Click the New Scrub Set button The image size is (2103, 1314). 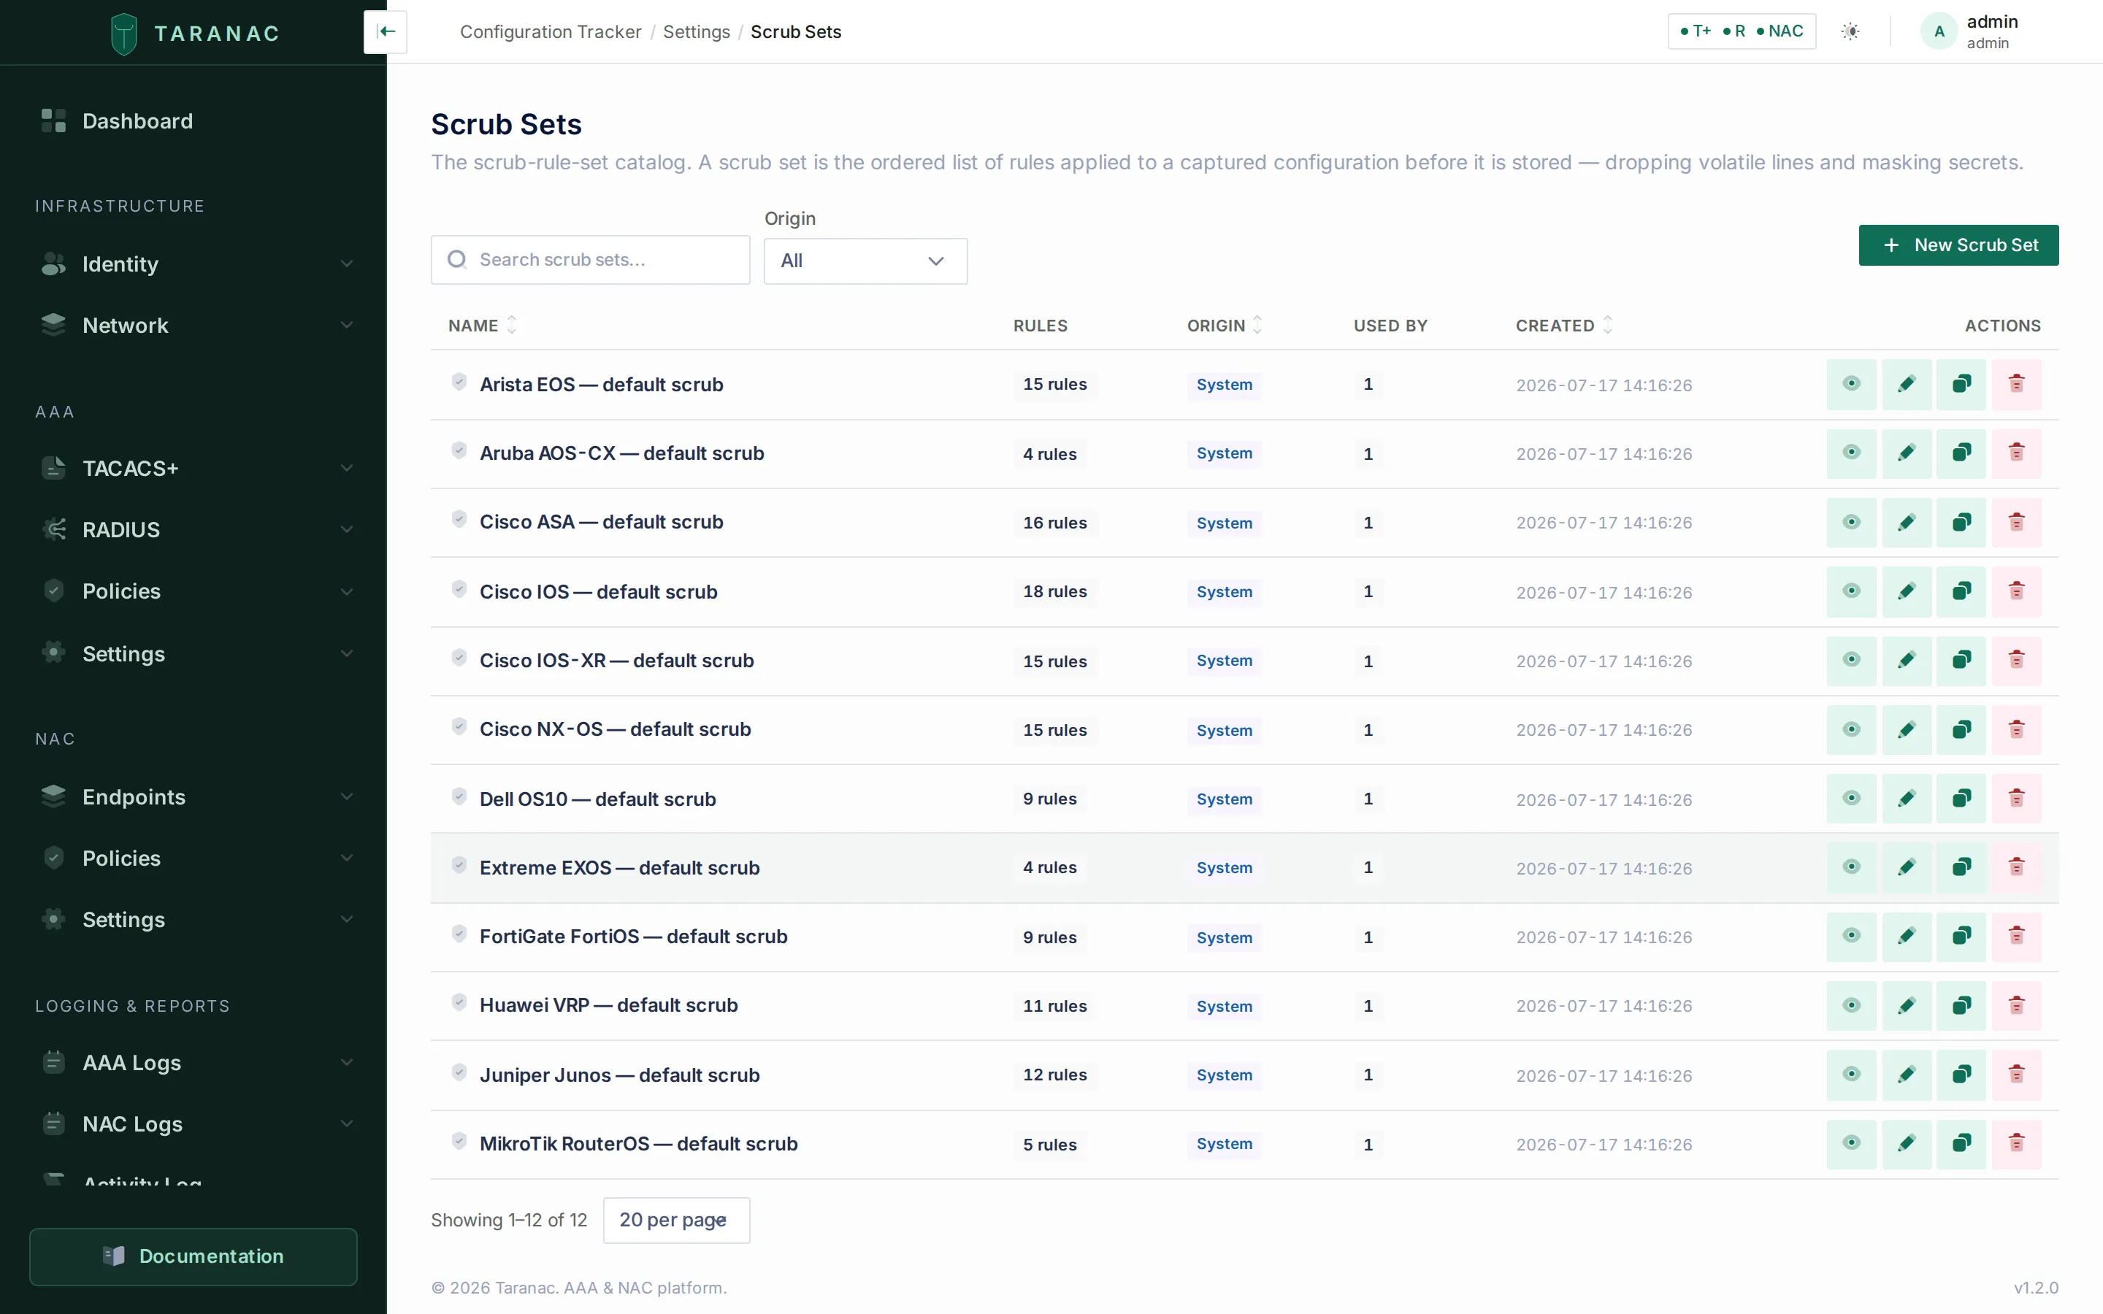pos(1958,245)
